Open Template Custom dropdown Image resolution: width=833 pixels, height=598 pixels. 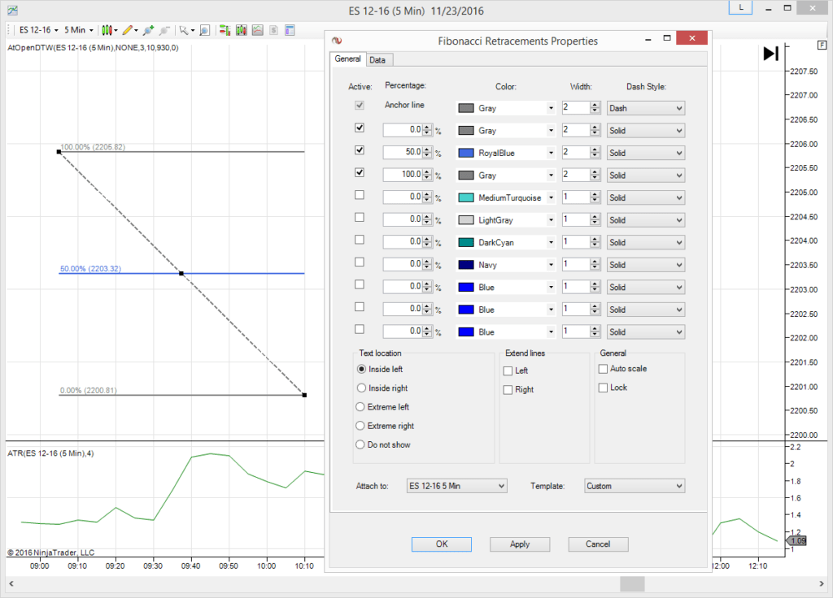(x=635, y=486)
